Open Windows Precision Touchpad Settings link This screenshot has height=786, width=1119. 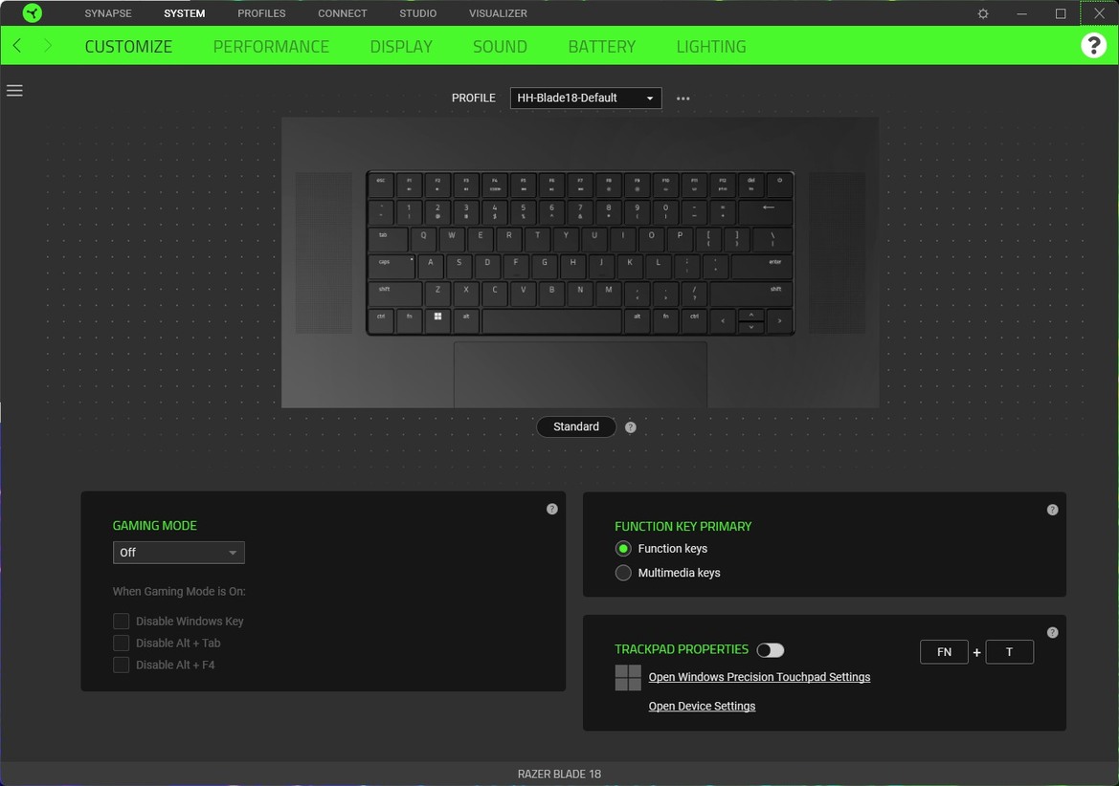759,677
